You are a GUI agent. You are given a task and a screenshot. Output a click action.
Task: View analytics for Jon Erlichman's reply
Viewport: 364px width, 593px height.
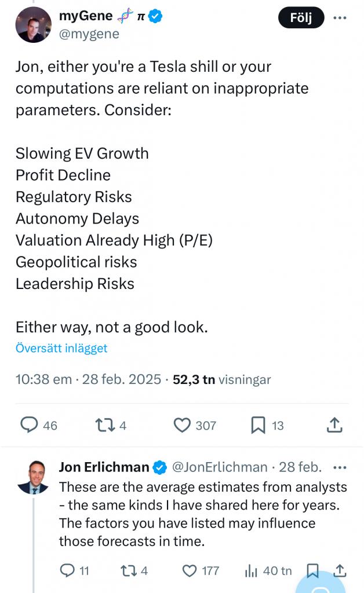(252, 570)
